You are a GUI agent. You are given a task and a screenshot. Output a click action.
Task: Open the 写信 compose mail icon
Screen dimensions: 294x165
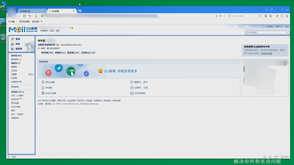point(13,39)
